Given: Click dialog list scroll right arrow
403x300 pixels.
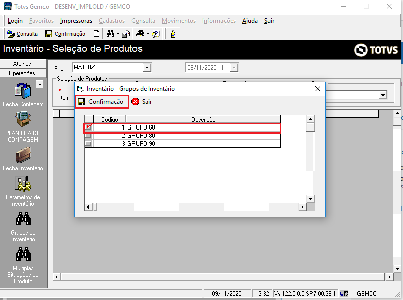Looking at the screenshot, I should click(303, 207).
